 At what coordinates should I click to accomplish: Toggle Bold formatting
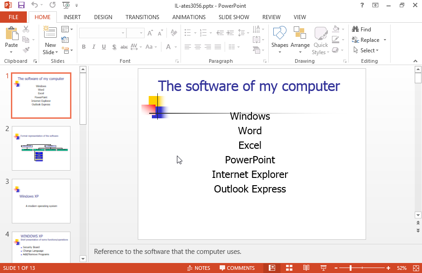(x=84, y=47)
